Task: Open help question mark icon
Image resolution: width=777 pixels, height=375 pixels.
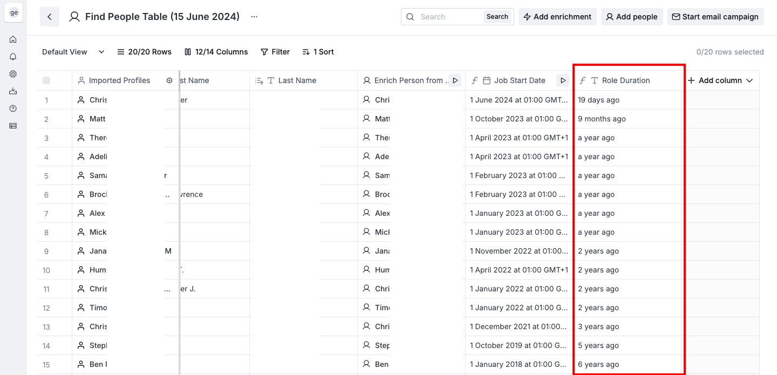Action: tap(13, 108)
